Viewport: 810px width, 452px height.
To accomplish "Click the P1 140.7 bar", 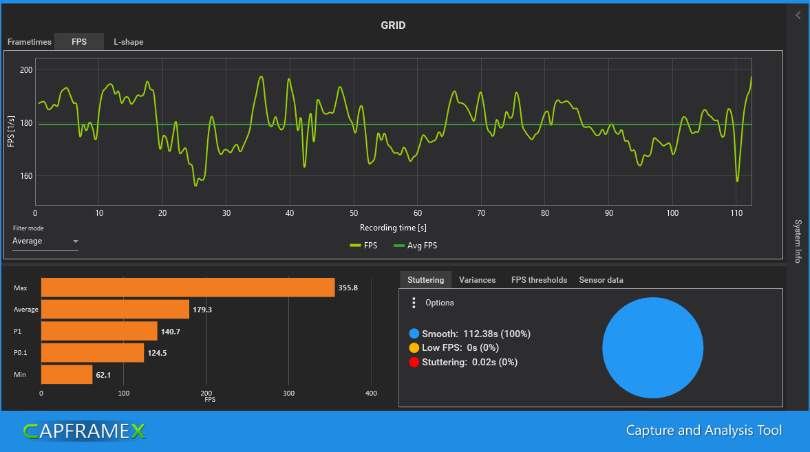I will click(99, 331).
